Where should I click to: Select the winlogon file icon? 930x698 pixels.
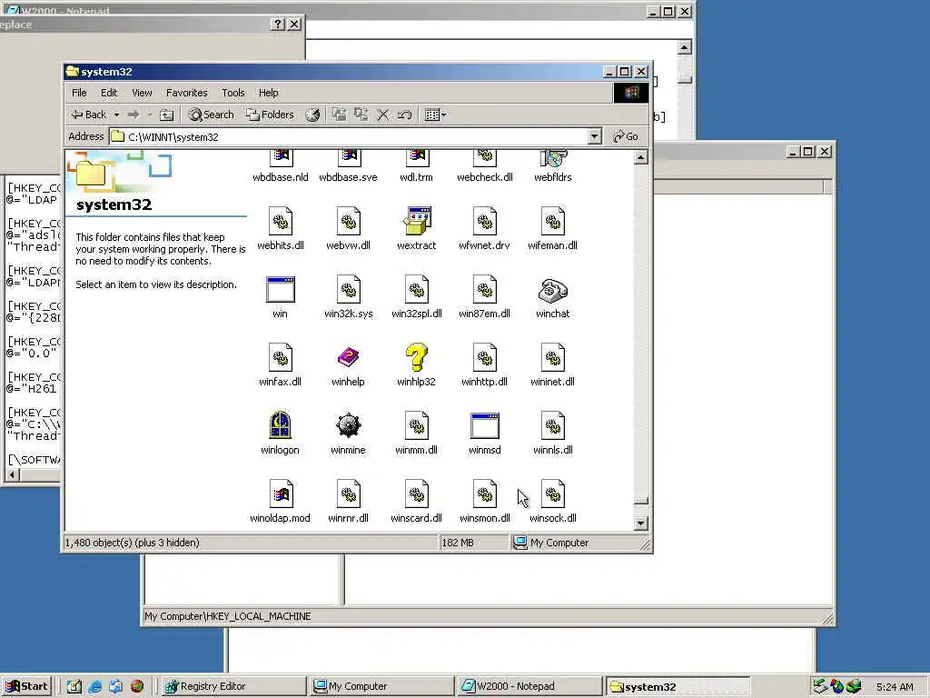point(280,425)
